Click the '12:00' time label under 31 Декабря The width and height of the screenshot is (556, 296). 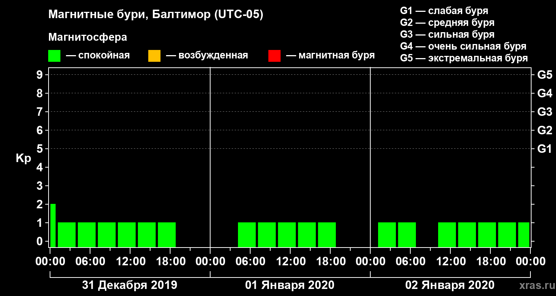click(x=130, y=262)
